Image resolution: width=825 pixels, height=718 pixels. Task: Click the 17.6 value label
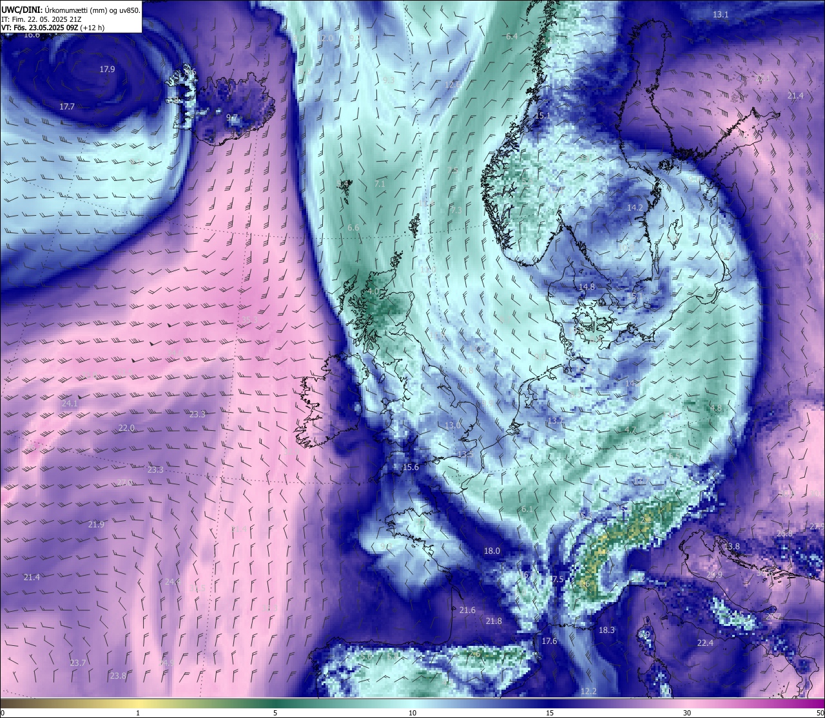(x=548, y=641)
